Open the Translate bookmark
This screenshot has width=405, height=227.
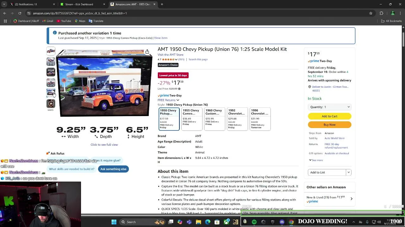point(96,21)
